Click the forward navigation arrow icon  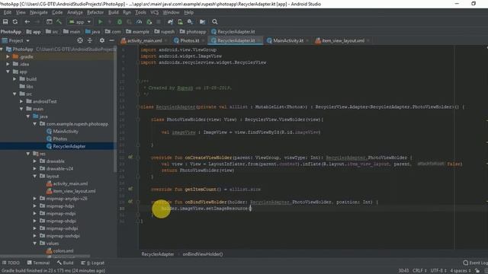(x=37, y=22)
